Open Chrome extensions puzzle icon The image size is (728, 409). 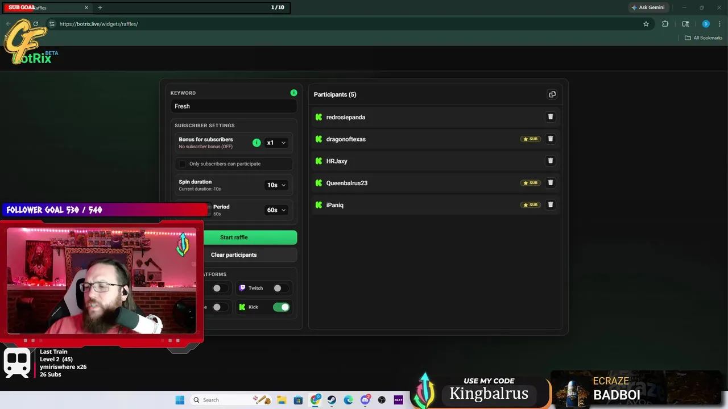[x=665, y=24]
